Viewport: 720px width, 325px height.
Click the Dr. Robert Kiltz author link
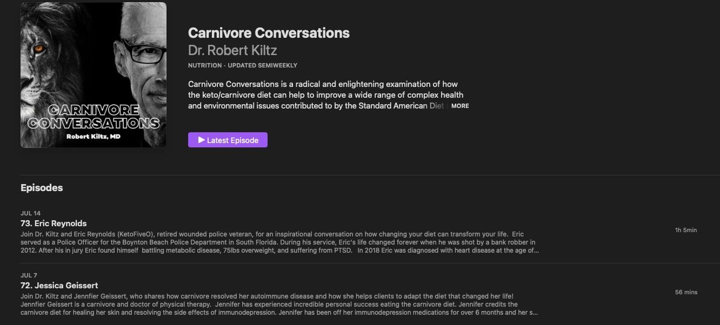232,50
